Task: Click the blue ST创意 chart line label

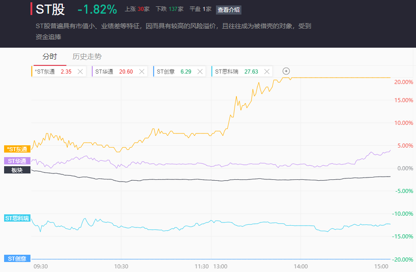Action: [x=17, y=259]
